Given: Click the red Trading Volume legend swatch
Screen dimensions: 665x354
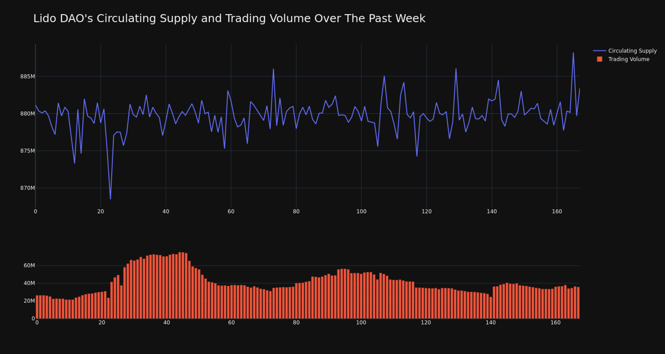Looking at the screenshot, I should click(600, 59).
